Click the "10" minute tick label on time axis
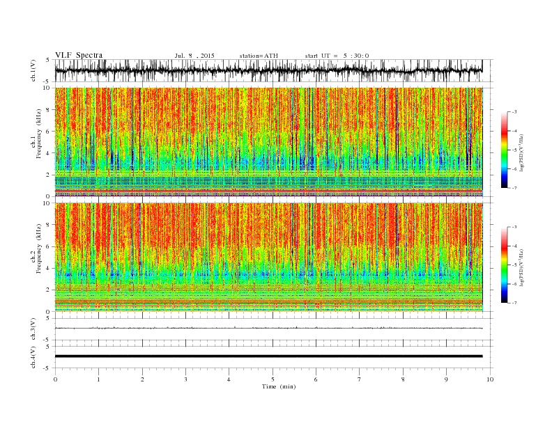This screenshot has height=426, width=552. coord(490,379)
